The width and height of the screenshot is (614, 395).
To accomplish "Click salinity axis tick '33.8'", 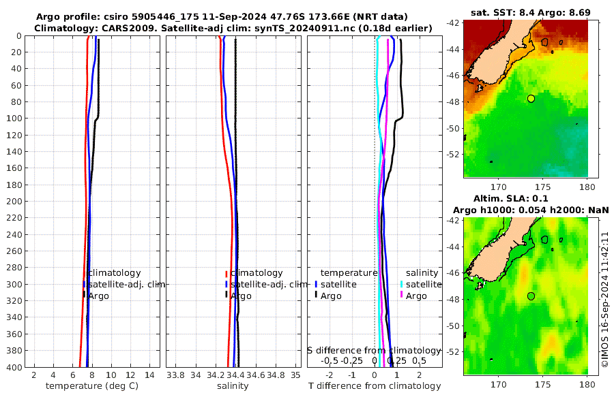I will [175, 375].
